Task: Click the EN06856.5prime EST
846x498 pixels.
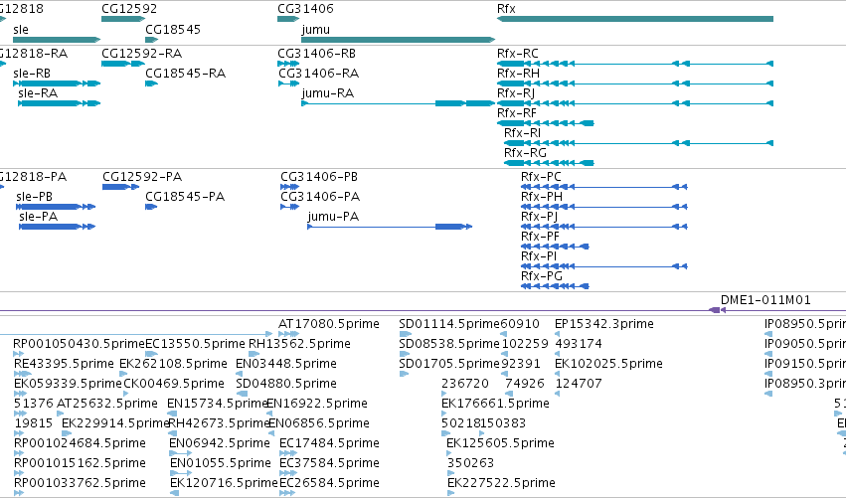Action: 319,424
